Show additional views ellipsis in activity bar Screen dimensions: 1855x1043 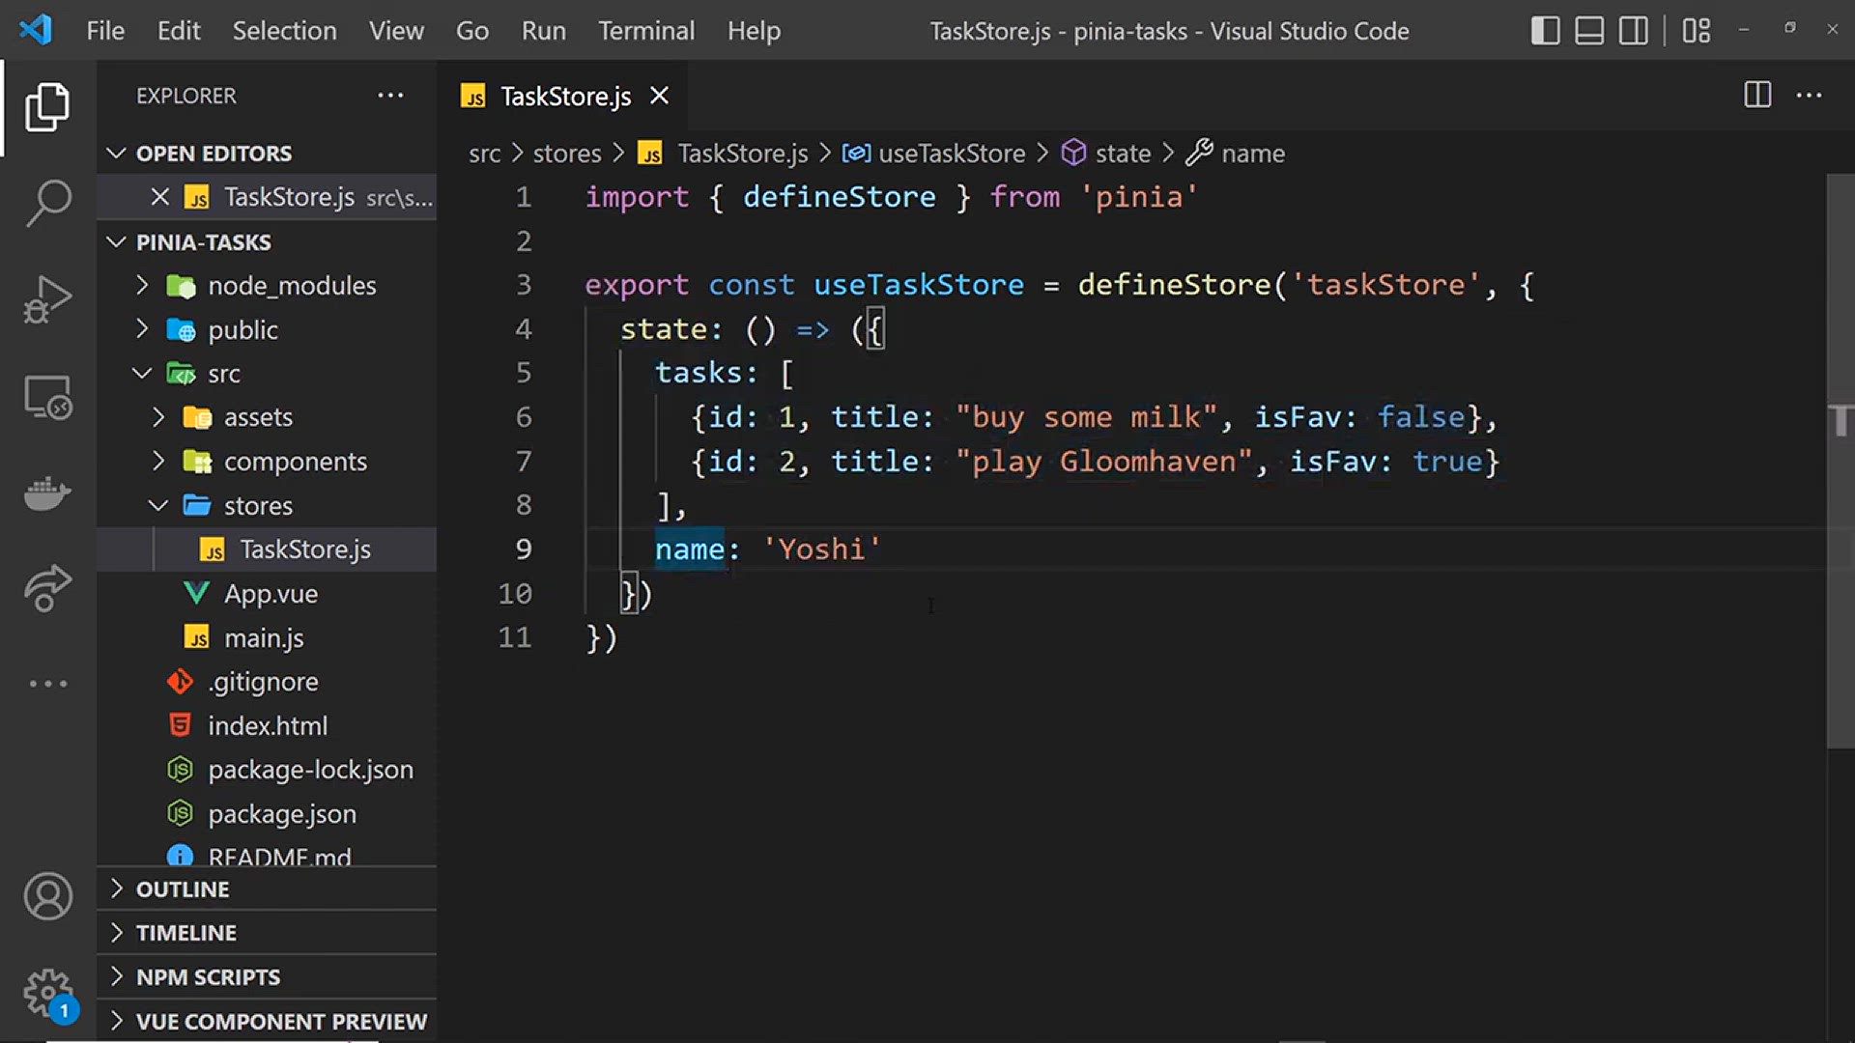point(47,684)
